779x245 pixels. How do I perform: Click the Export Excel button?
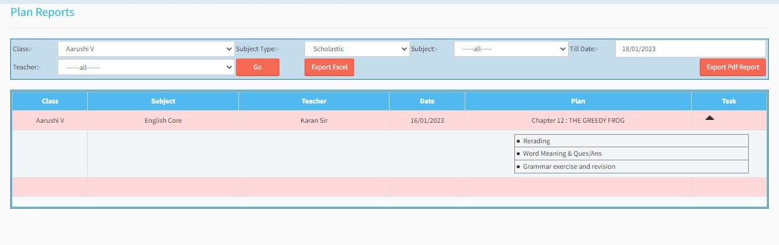coord(329,67)
